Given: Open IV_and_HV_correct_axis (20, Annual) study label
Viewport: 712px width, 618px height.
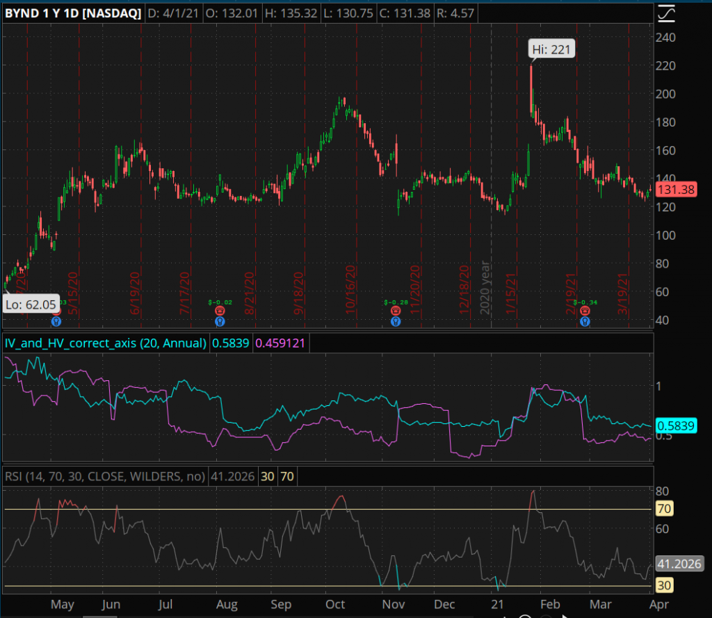Looking at the screenshot, I should (x=106, y=343).
